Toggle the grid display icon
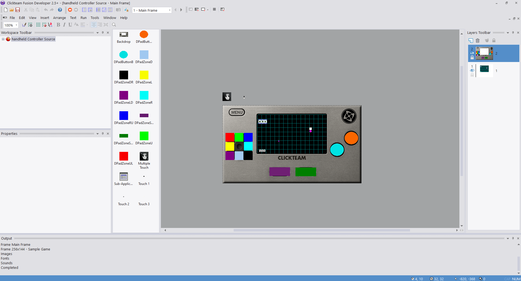This screenshot has width=521, height=281. click(x=38, y=25)
